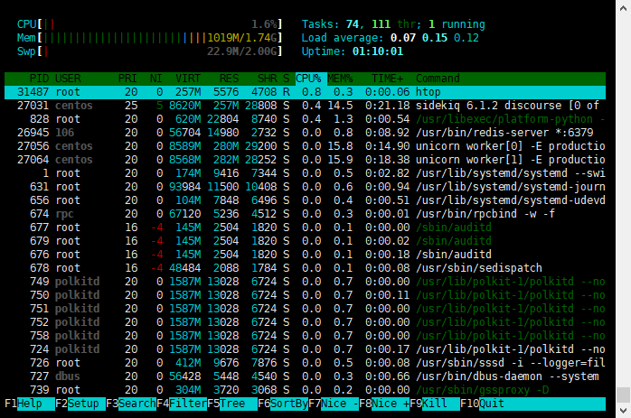Click the Swp usage meter bar
This screenshot has width=631, height=418.
tap(149, 51)
